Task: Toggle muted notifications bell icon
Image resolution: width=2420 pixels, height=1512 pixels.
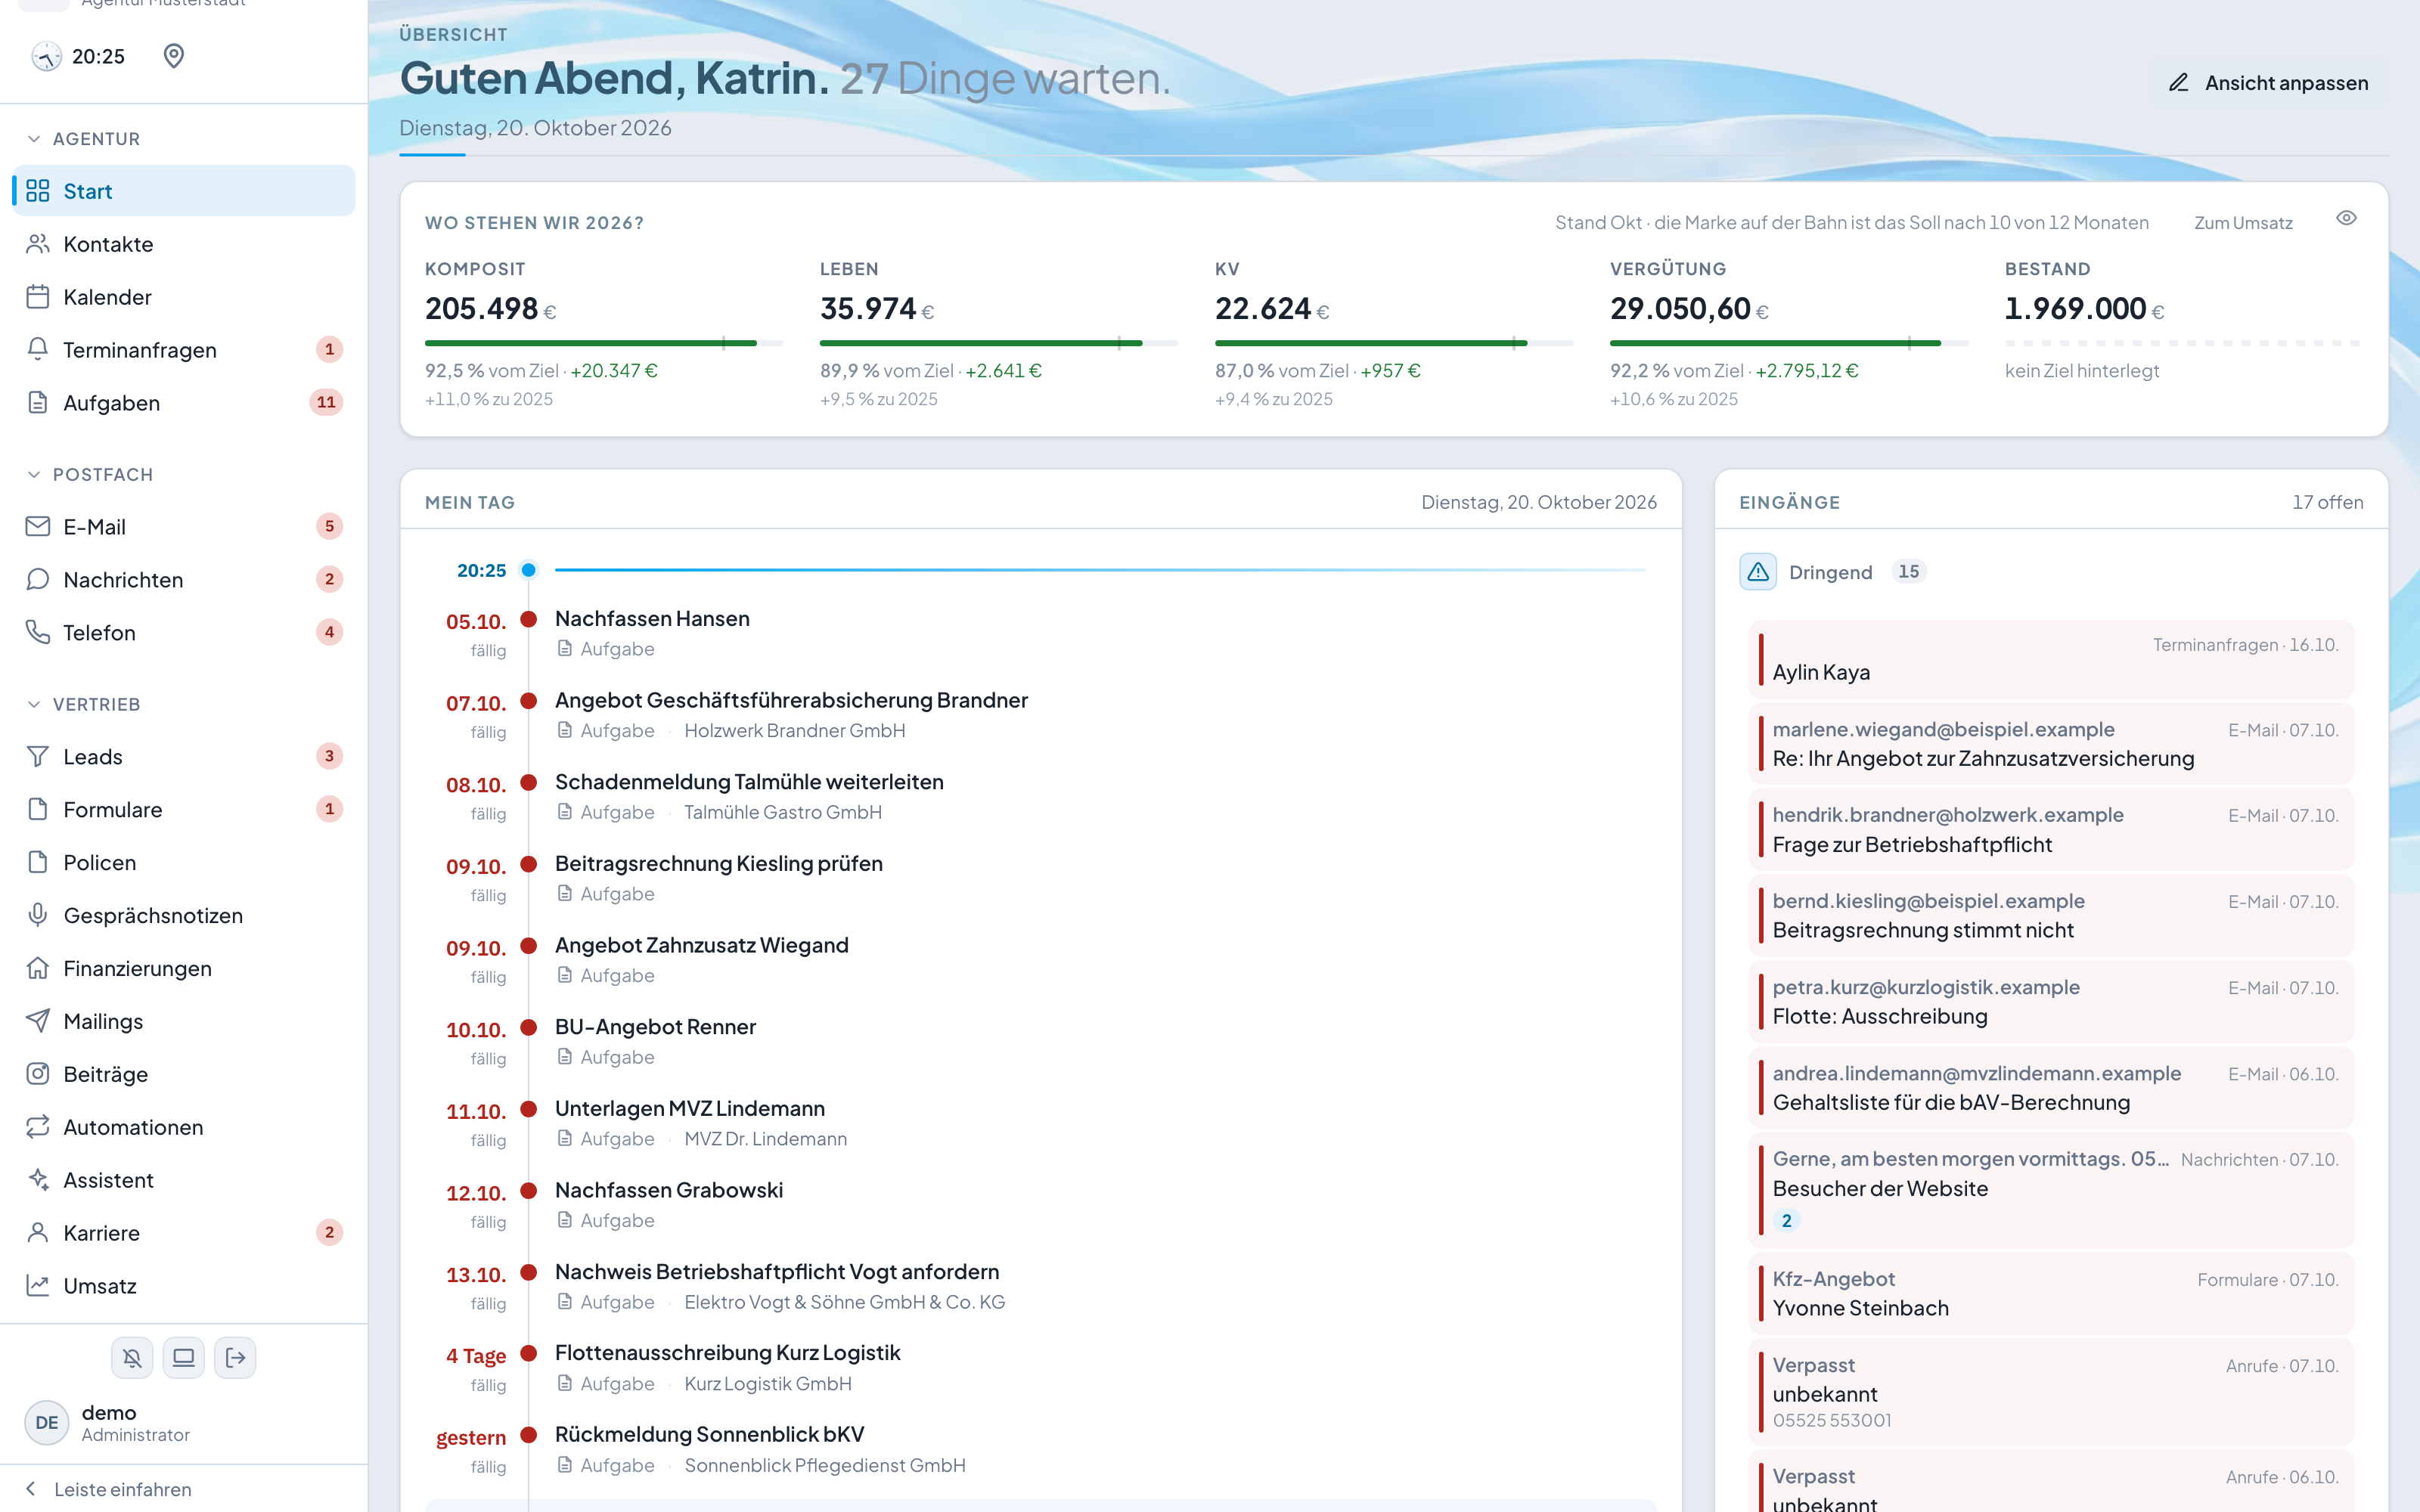Action: (x=132, y=1358)
